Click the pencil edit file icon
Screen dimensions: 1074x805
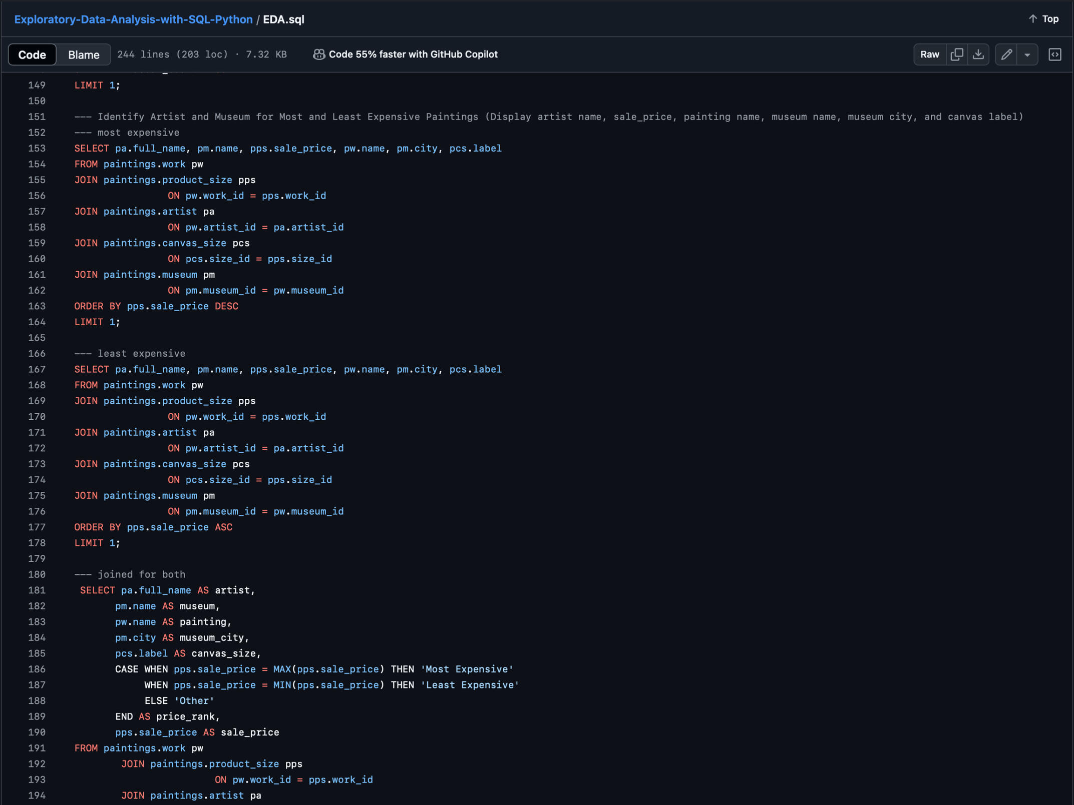(1006, 55)
